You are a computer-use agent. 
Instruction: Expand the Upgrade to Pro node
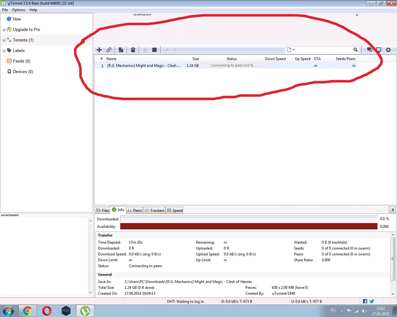(4, 30)
